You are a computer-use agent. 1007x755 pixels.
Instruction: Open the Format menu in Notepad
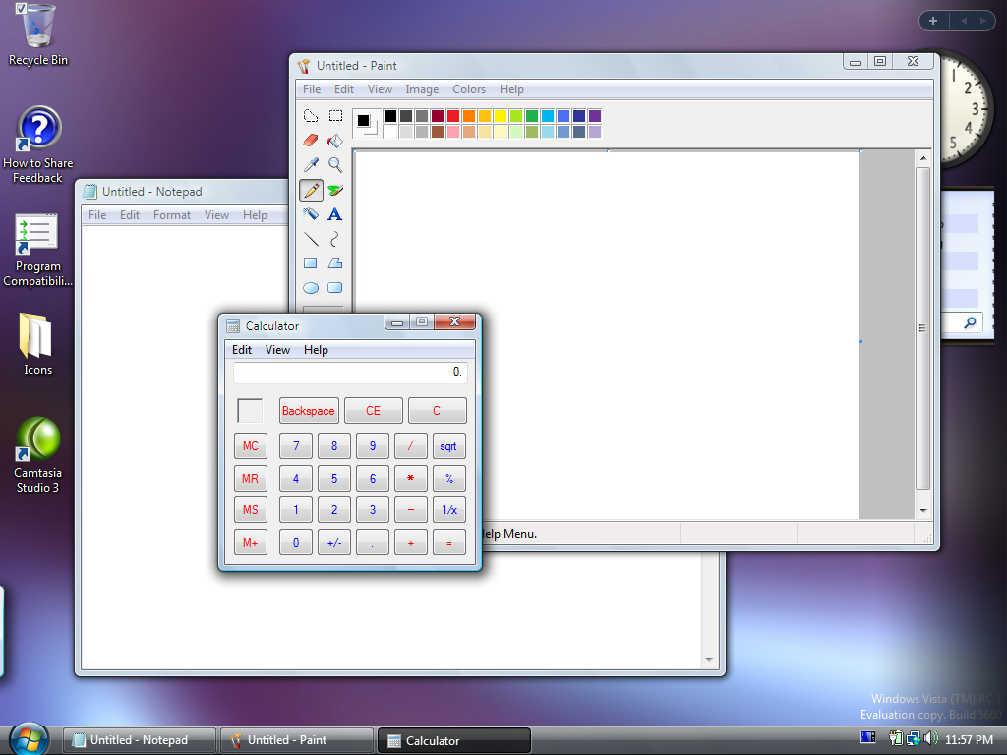(172, 215)
